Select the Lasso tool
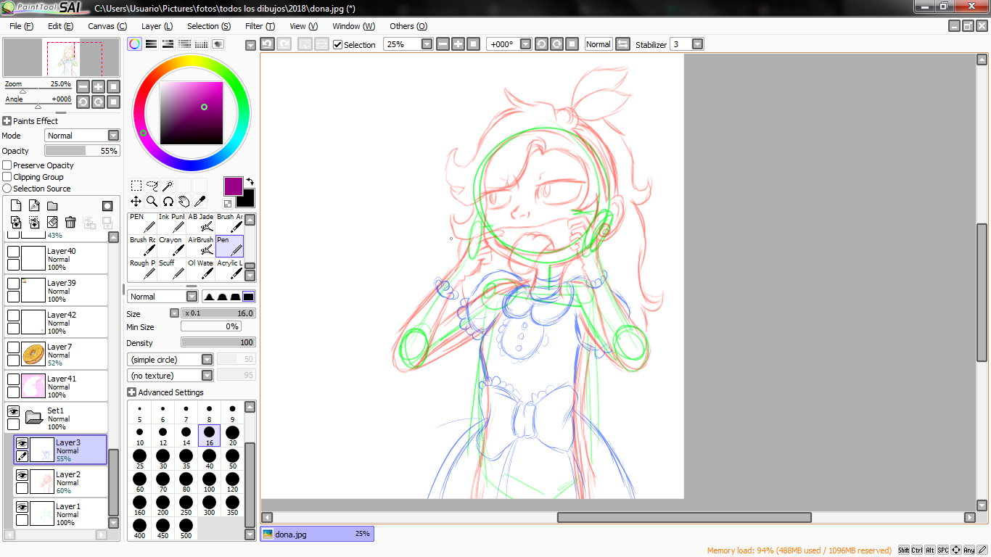The height and width of the screenshot is (557, 991). pyautogui.click(x=152, y=186)
